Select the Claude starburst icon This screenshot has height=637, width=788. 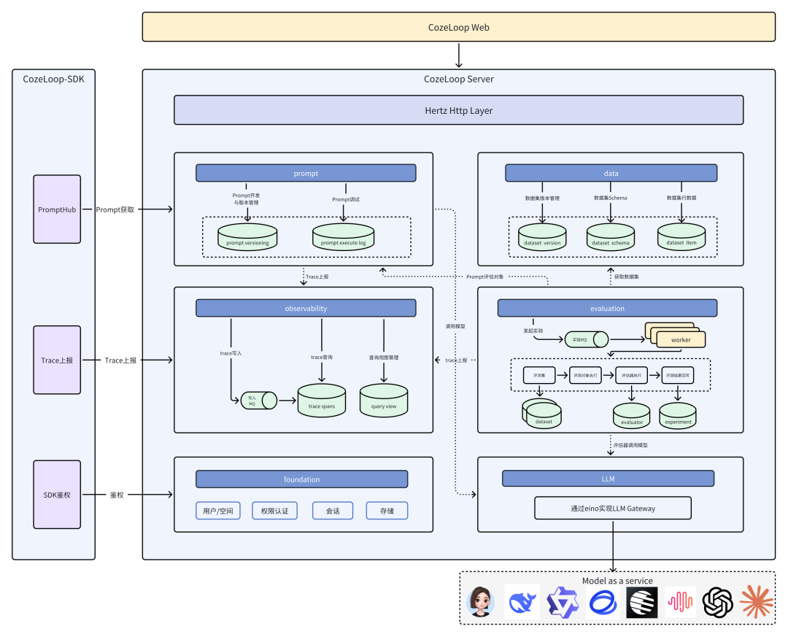pyautogui.click(x=757, y=602)
